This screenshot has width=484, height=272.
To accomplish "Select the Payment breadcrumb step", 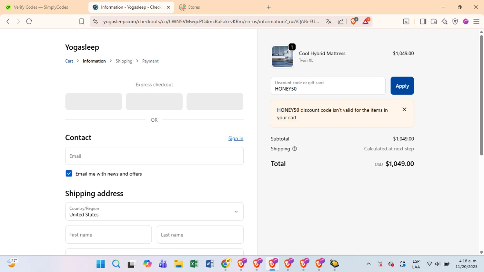I will point(150,61).
